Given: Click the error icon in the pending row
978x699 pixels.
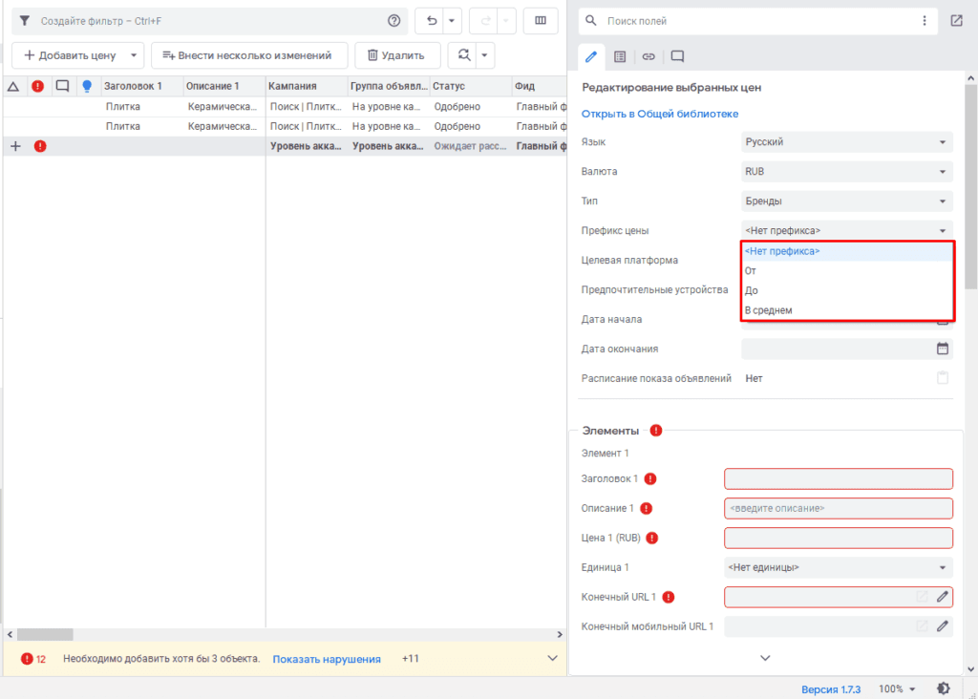Looking at the screenshot, I should [40, 146].
